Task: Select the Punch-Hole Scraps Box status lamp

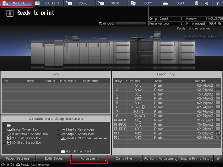Action: point(5,134)
